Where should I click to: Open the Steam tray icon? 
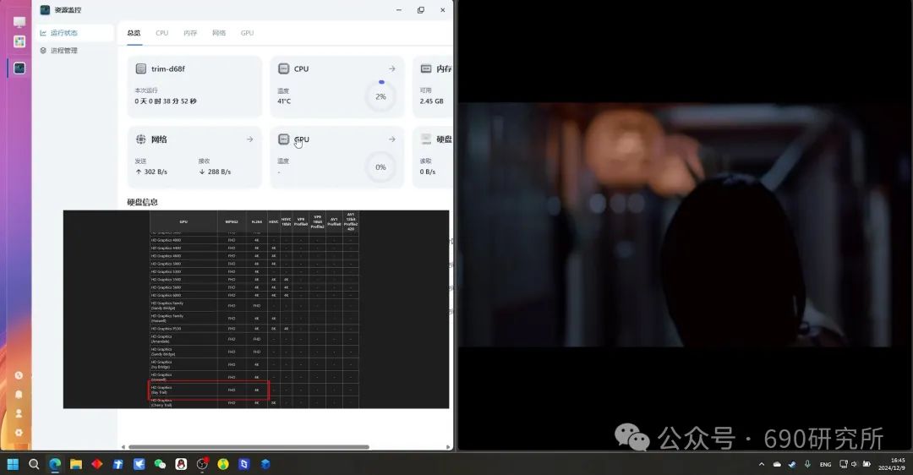tap(792, 464)
